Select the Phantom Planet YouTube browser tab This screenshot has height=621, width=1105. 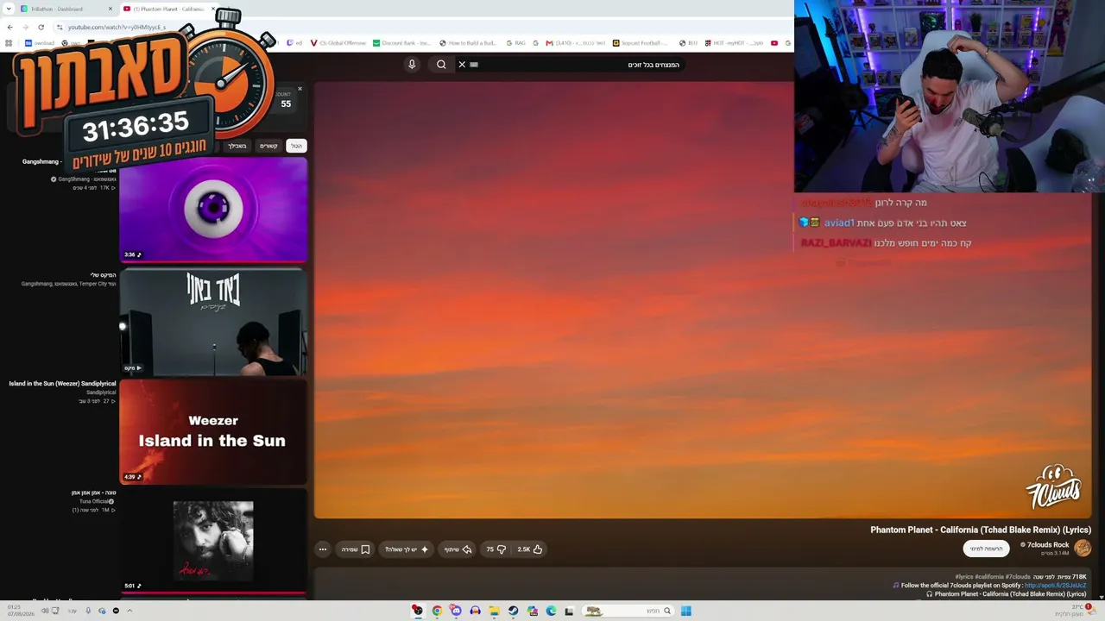tap(168, 9)
